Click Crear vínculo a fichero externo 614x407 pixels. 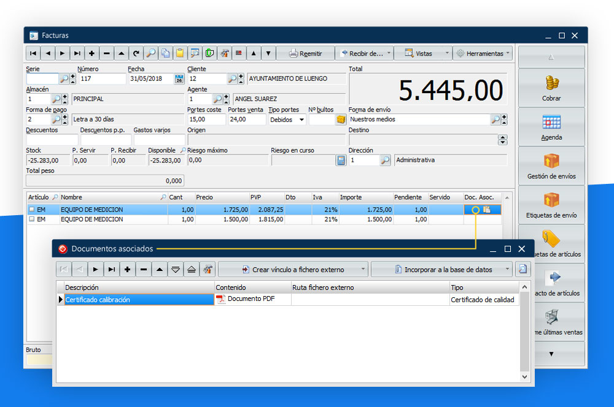click(x=292, y=269)
